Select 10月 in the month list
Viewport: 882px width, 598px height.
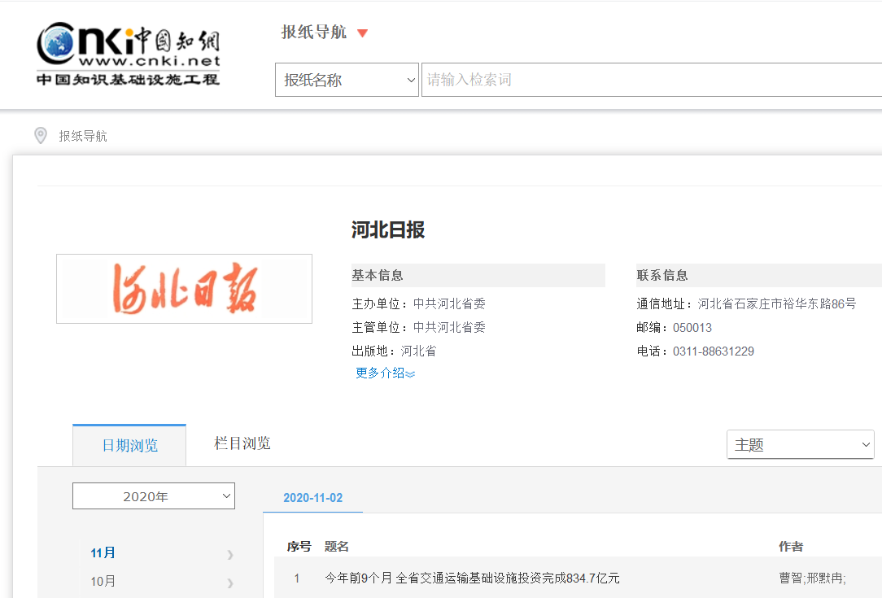tap(103, 581)
